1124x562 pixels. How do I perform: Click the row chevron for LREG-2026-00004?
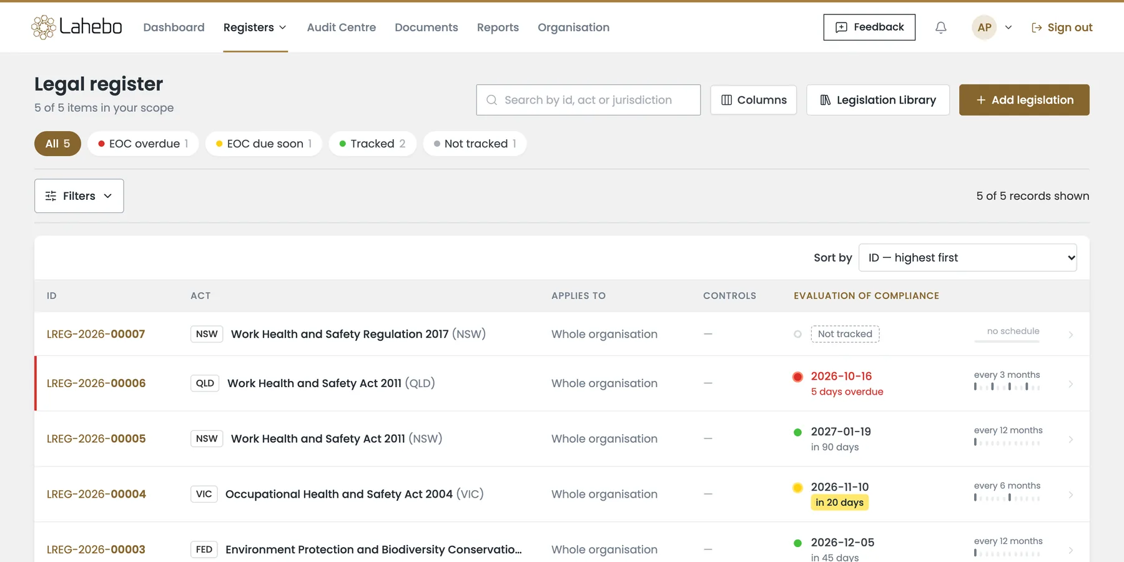click(1070, 495)
